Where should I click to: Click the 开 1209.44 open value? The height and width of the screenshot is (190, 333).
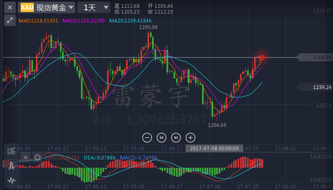click(x=160, y=6)
